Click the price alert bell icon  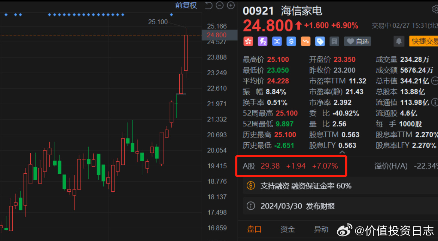pos(399,41)
